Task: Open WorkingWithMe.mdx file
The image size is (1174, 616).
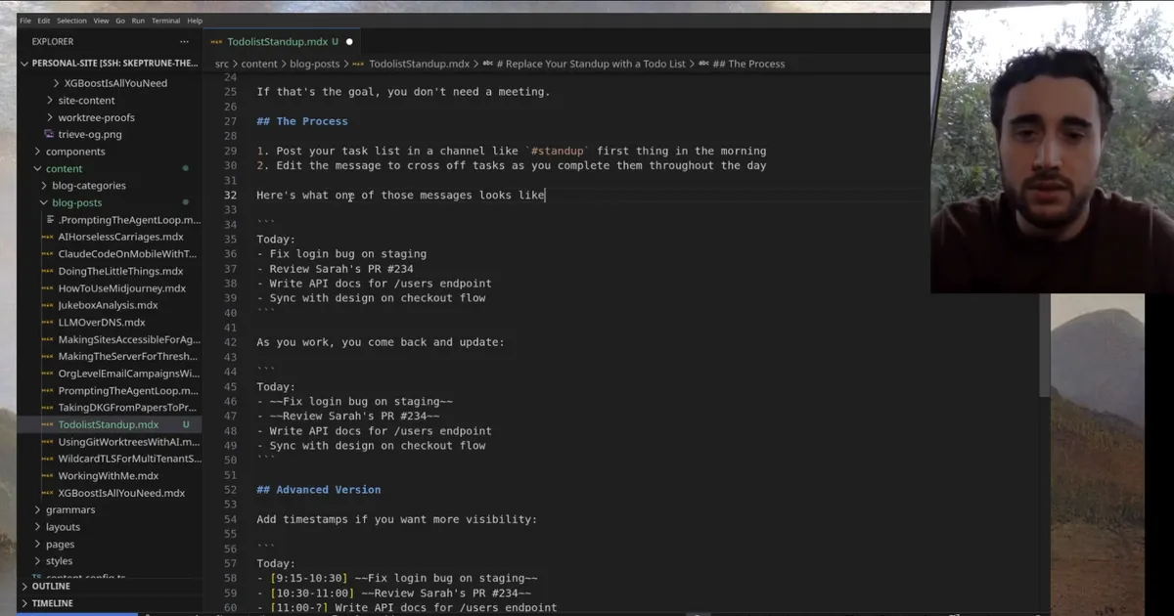Action: pyautogui.click(x=109, y=476)
